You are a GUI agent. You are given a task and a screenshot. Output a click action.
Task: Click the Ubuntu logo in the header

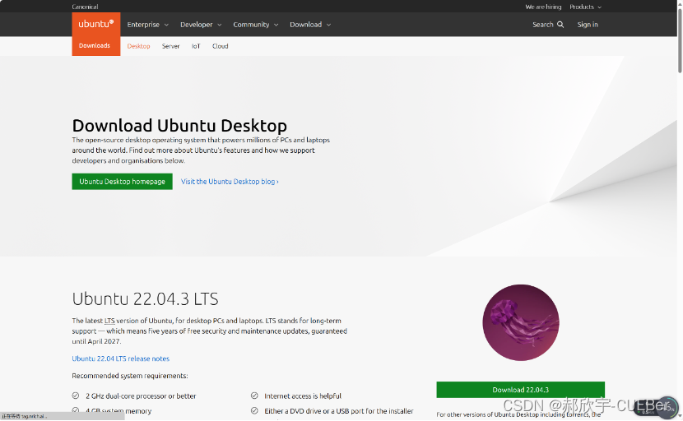point(95,24)
